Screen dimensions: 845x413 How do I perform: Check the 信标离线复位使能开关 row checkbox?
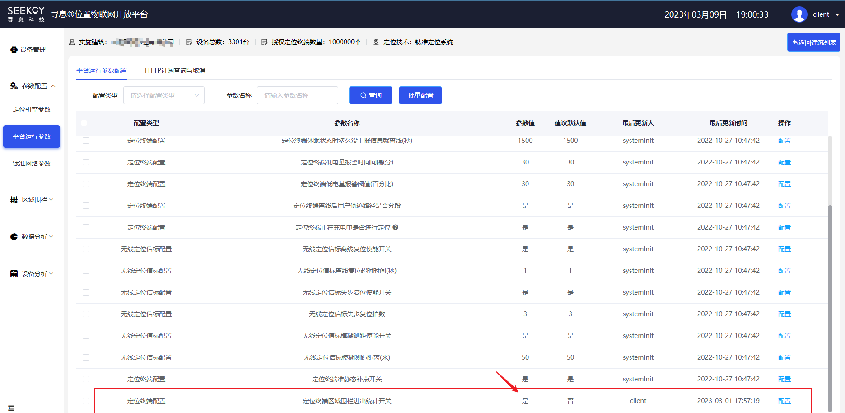(86, 249)
